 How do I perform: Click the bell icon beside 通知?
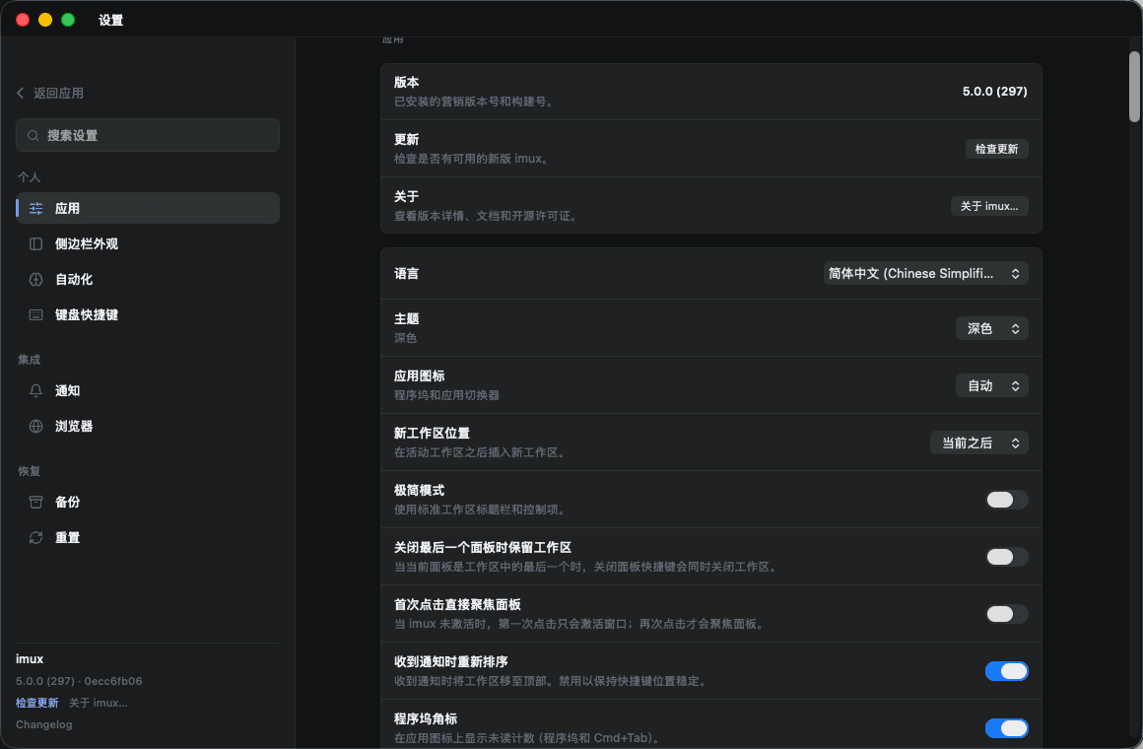point(35,391)
